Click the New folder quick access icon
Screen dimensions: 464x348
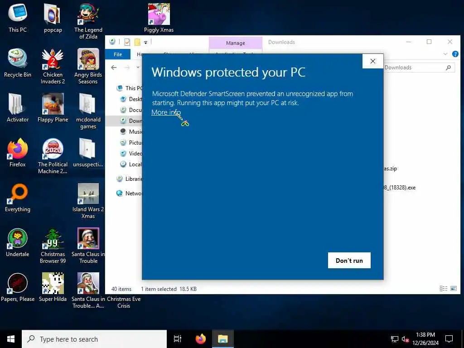coord(137,42)
